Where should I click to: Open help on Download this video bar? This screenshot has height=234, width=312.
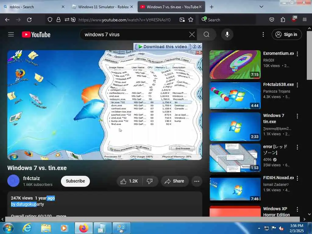pyautogui.click(x=194, y=46)
